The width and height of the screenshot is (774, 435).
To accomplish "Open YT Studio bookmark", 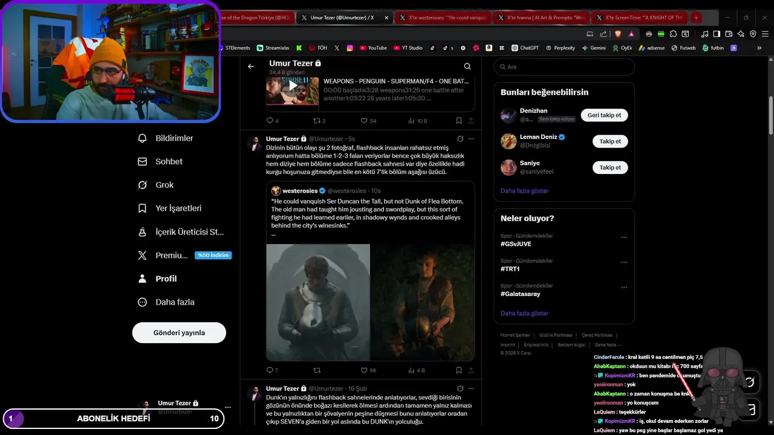I will pyautogui.click(x=408, y=48).
